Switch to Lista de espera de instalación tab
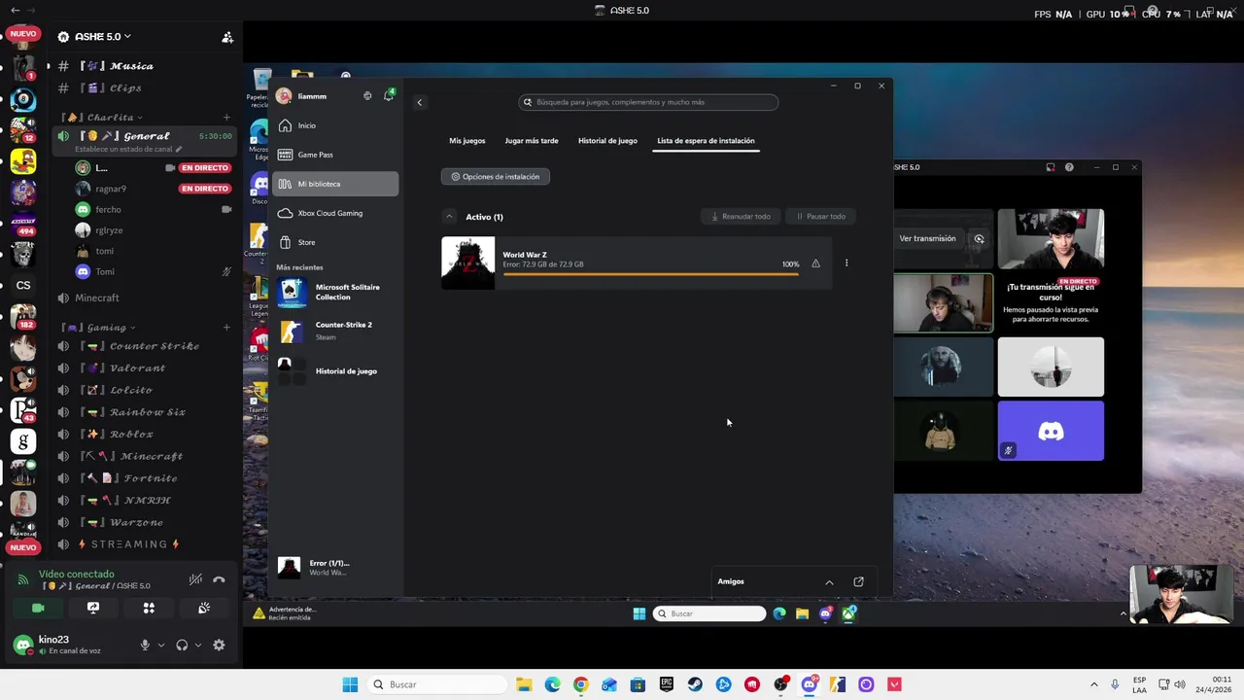 coord(706,141)
